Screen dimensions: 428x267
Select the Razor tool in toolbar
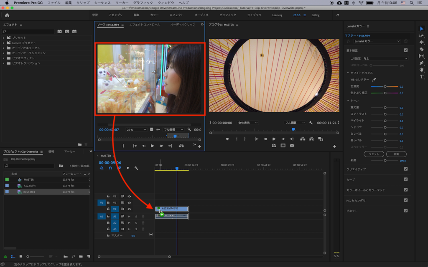pyautogui.click(x=421, y=49)
